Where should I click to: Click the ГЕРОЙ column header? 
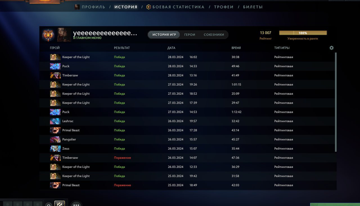[x=55, y=48]
